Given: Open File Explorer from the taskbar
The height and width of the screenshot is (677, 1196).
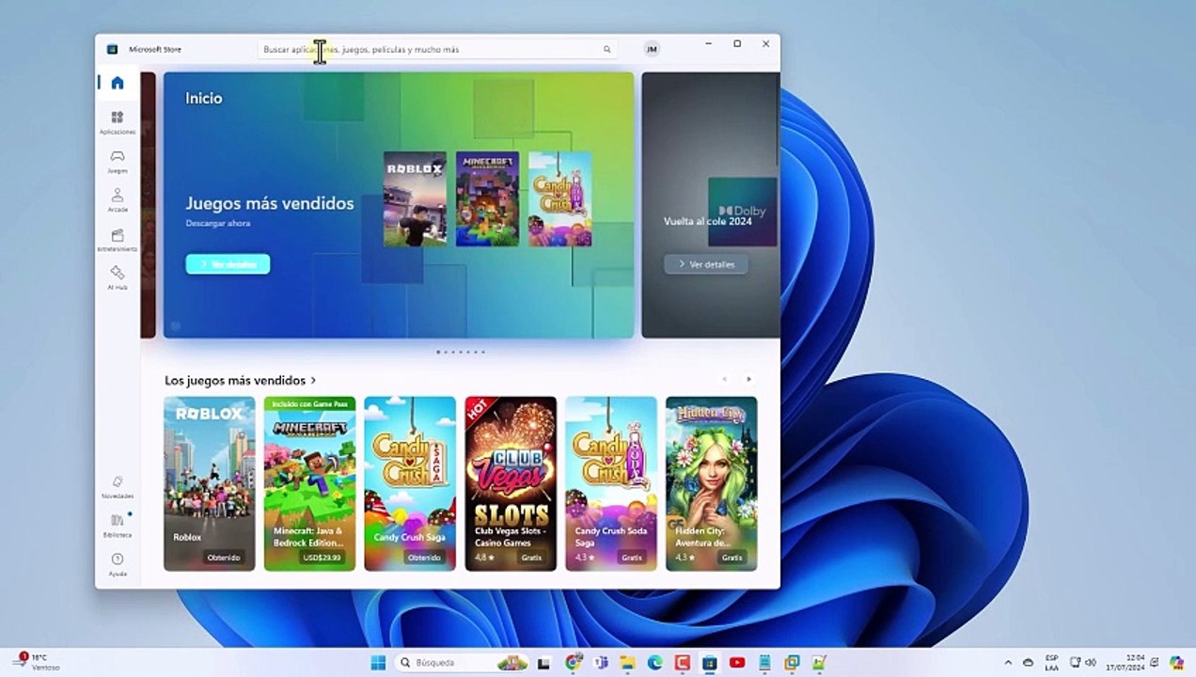Looking at the screenshot, I should tap(628, 662).
